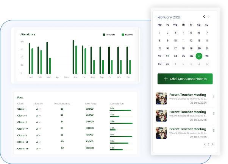Expand Section dropdown for Class -IV
Screen dimensions: 228x164
[x=39, y=129]
